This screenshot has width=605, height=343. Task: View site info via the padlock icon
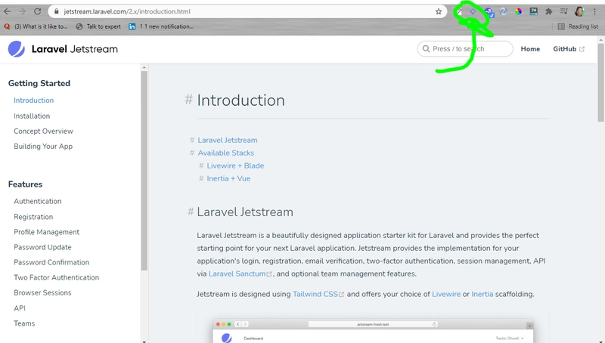pyautogui.click(x=56, y=11)
